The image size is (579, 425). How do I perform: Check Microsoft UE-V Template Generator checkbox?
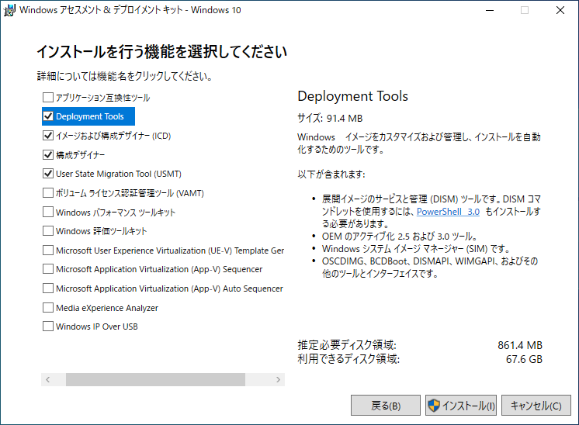(x=48, y=251)
